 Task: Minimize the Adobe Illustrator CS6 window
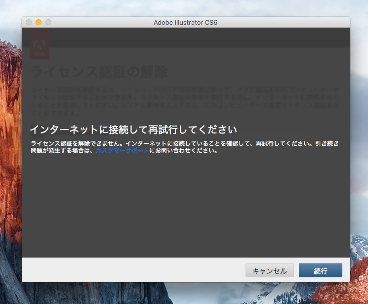(39, 22)
